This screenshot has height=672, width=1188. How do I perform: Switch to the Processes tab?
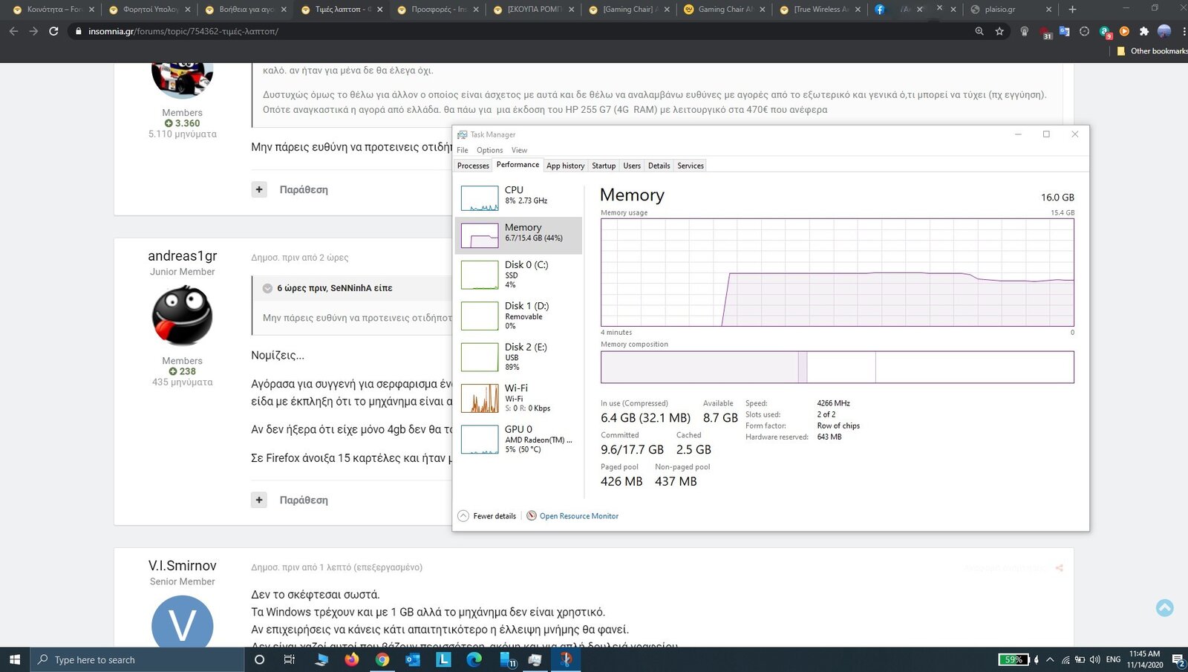tap(473, 166)
